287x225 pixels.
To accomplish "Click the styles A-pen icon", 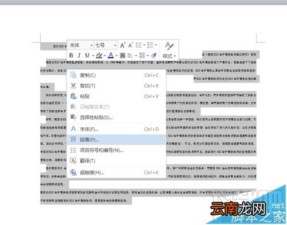I will (x=169, y=46).
